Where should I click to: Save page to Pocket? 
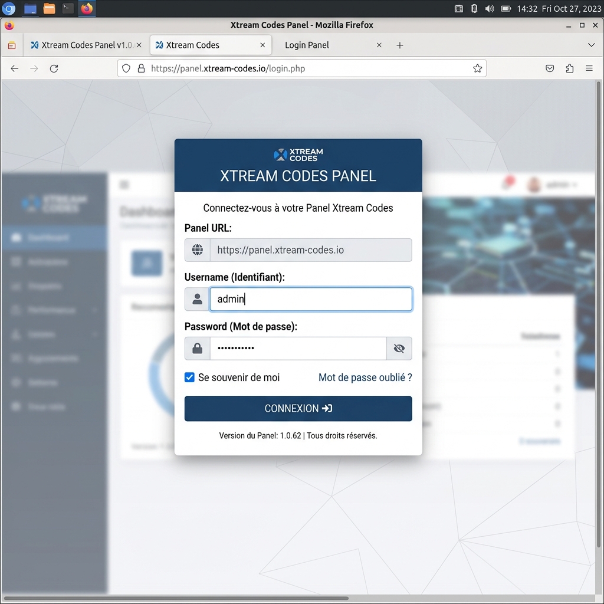pos(550,68)
